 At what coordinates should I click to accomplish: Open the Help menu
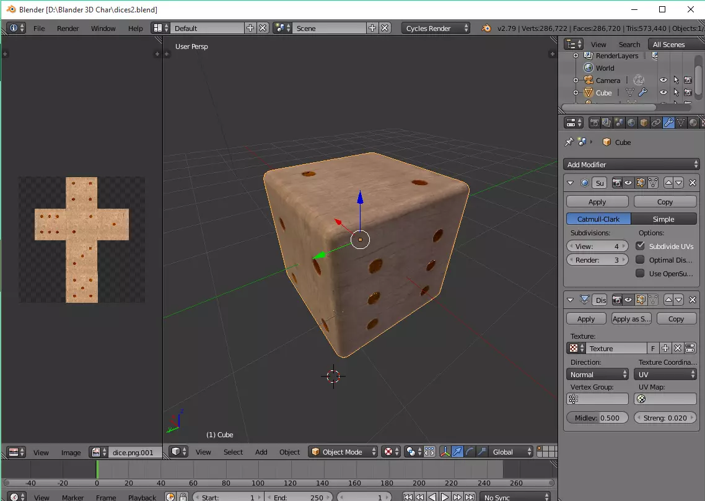[x=135, y=28]
